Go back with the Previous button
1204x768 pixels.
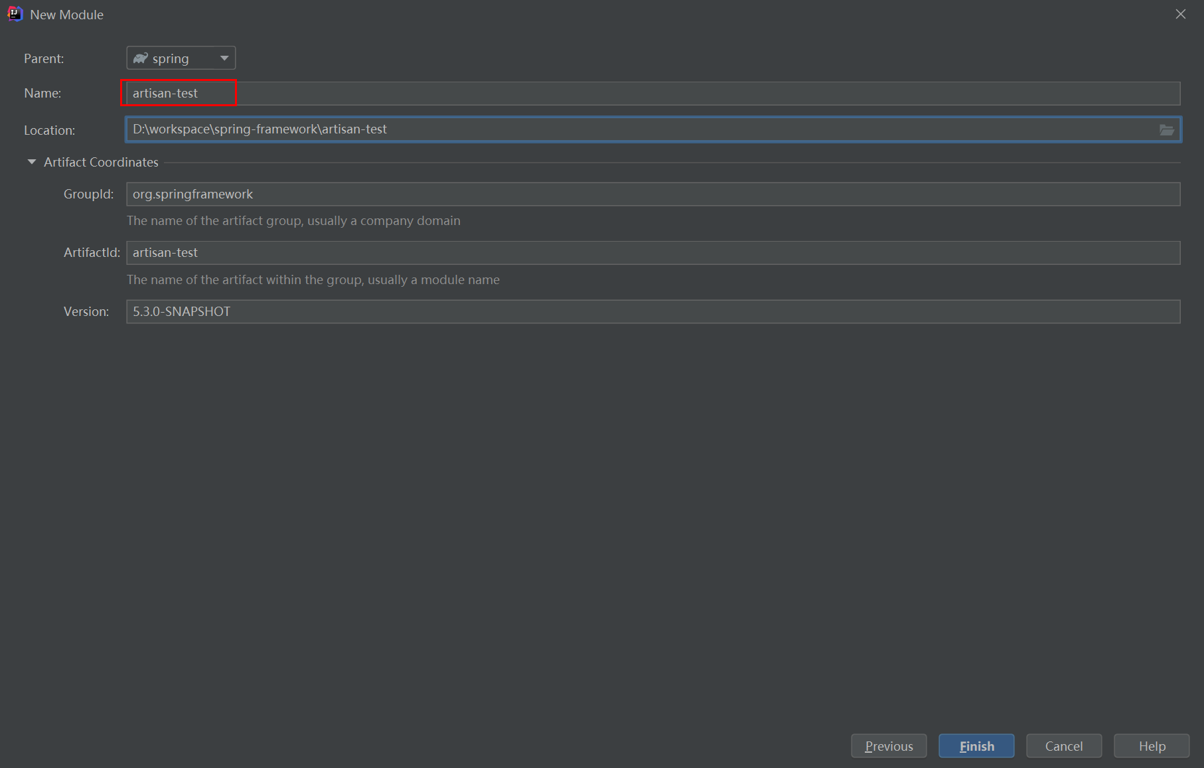[x=889, y=746]
